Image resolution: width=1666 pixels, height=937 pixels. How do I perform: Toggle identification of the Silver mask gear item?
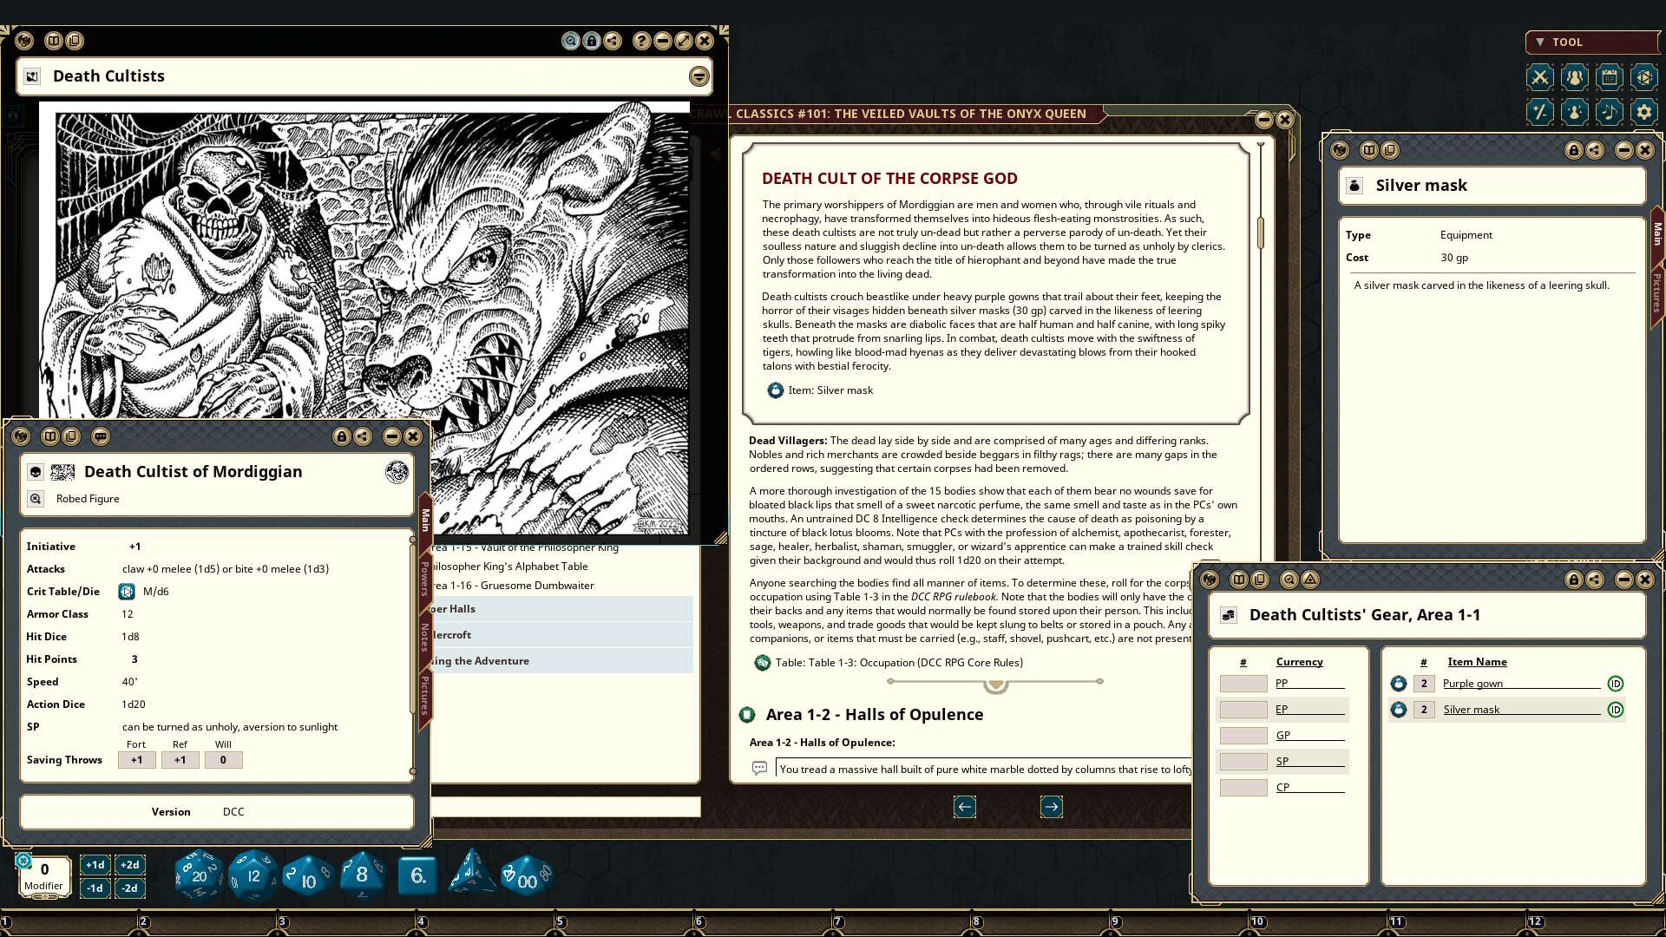pos(1616,709)
